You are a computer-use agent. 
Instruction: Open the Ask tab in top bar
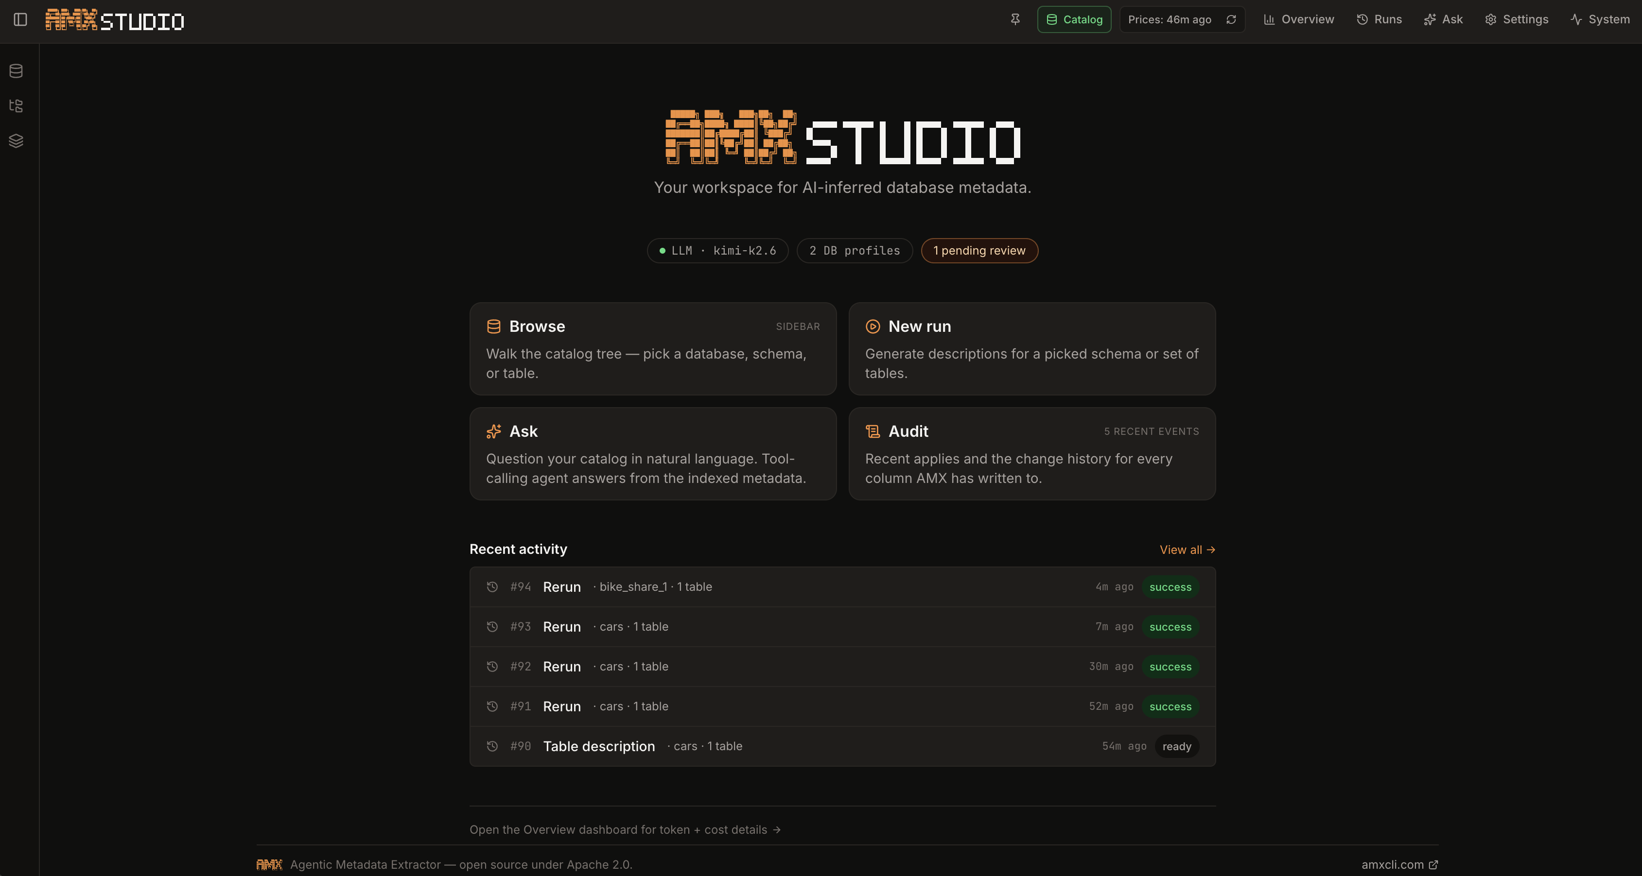point(1444,20)
